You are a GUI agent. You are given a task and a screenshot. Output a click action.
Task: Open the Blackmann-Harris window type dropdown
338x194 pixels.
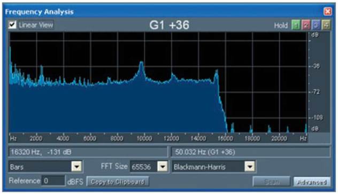coord(250,166)
